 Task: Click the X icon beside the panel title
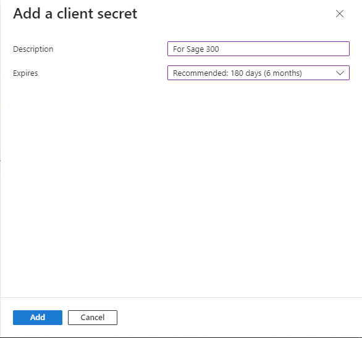340,14
